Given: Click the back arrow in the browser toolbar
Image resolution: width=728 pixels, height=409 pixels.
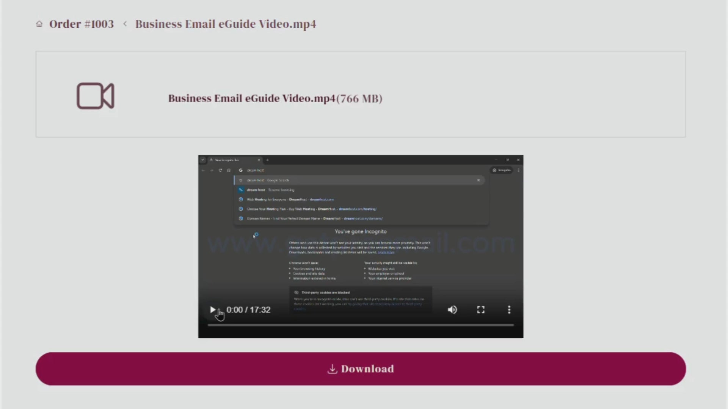Looking at the screenshot, I should [204, 170].
